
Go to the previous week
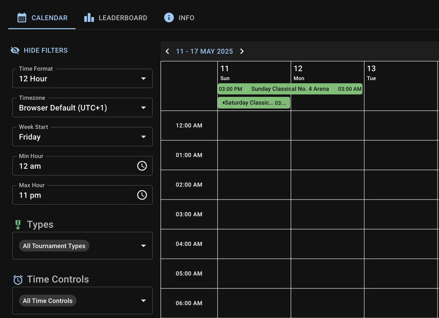167,51
